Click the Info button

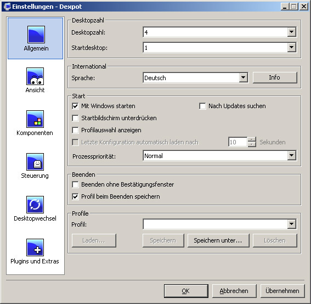(x=275, y=77)
